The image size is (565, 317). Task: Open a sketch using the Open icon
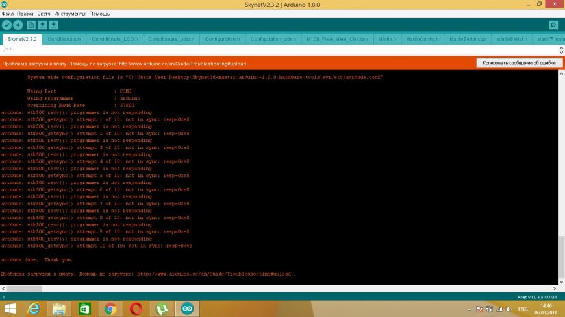[42, 25]
